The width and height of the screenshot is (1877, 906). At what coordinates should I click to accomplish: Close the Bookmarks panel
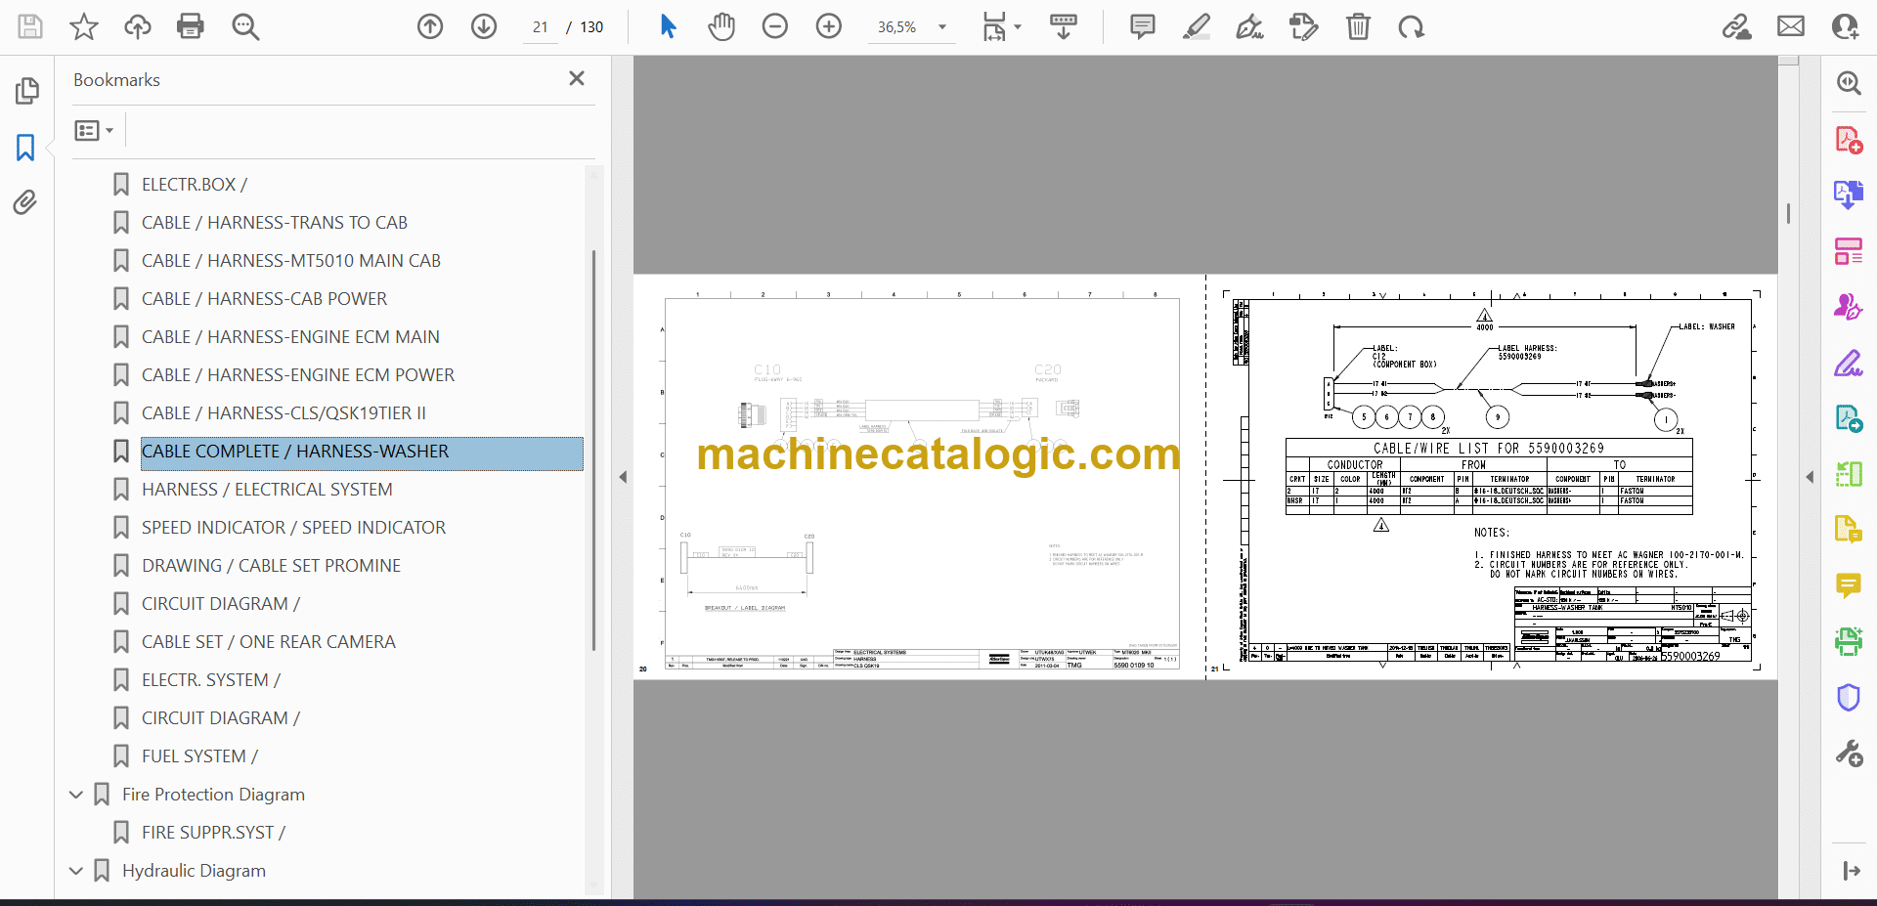[577, 79]
